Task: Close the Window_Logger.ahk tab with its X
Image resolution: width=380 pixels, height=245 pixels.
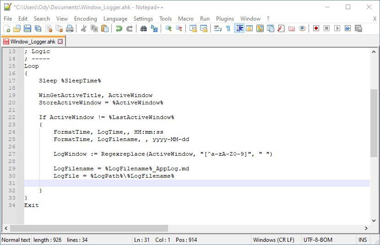Action: coord(60,41)
